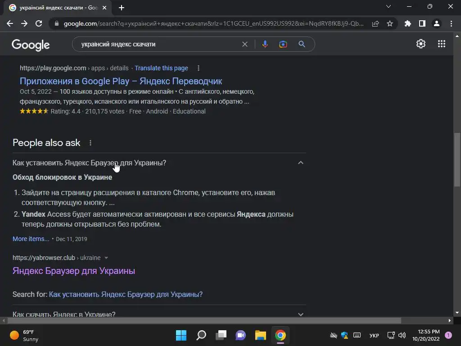Search for Как установить Яндекс Браузер link

pyautogui.click(x=126, y=295)
